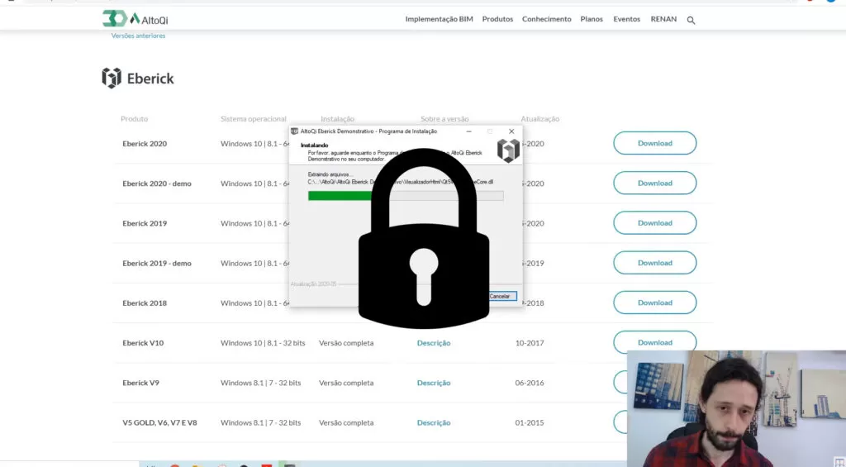Open Descrição link for Eberick V9
The height and width of the screenshot is (467, 846).
[x=433, y=383]
